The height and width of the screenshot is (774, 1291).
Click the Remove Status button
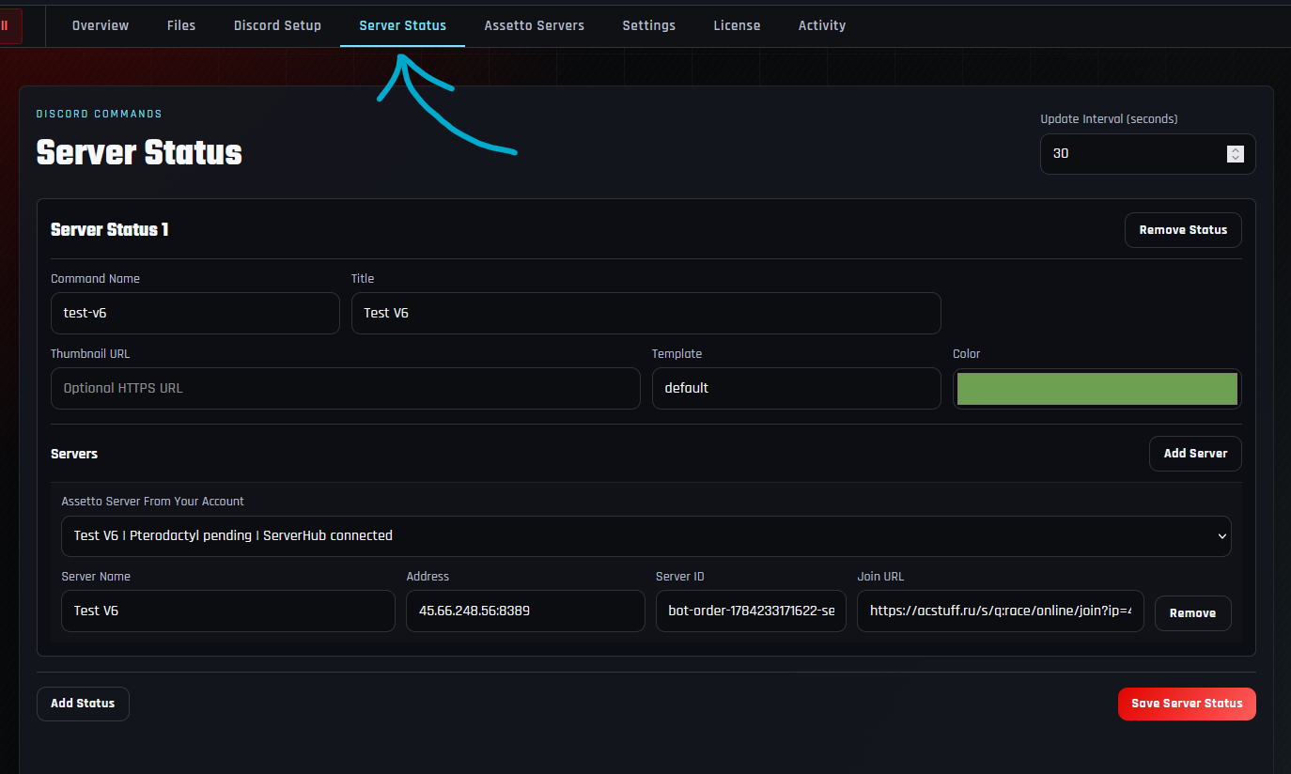[x=1183, y=229]
